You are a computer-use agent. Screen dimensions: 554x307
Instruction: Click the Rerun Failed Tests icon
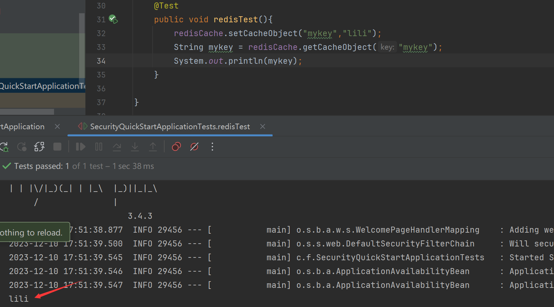point(22,147)
